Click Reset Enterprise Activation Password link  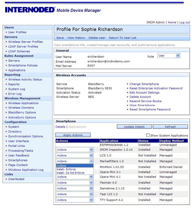[156, 88]
